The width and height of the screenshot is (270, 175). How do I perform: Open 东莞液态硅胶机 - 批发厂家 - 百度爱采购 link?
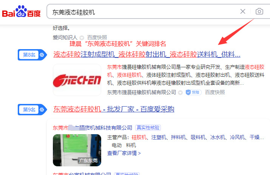pos(114,109)
